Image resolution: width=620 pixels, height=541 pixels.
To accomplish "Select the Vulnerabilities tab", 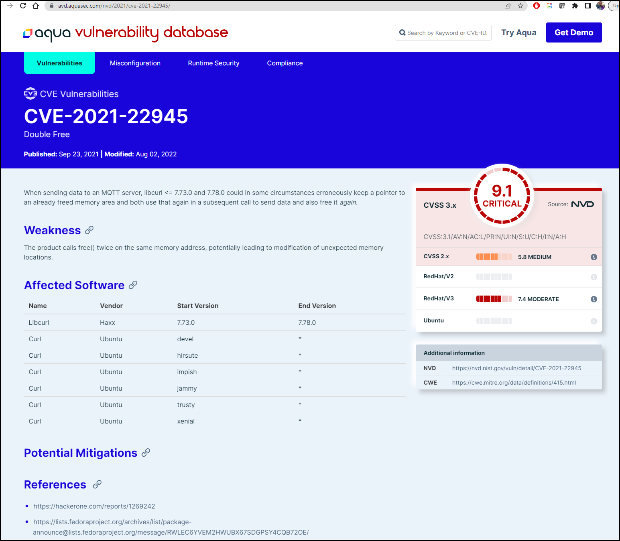I will click(59, 63).
